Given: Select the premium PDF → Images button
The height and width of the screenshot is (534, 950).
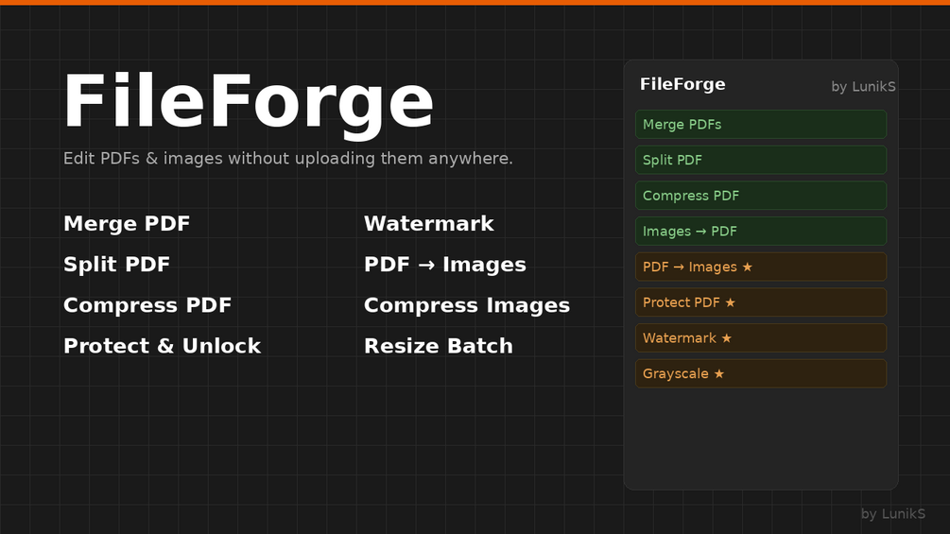Looking at the screenshot, I should (761, 267).
